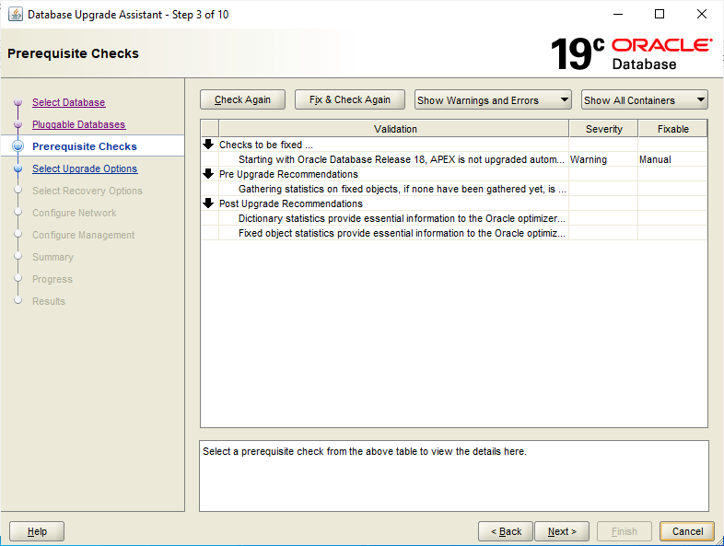This screenshot has height=546, width=724.
Task: Go Back to the previous step
Action: pos(506,531)
